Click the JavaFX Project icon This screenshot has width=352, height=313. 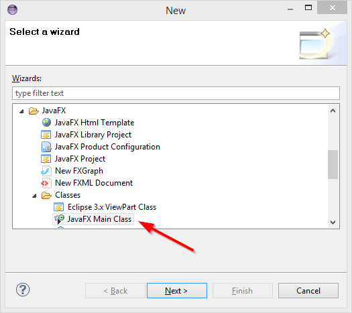click(46, 159)
